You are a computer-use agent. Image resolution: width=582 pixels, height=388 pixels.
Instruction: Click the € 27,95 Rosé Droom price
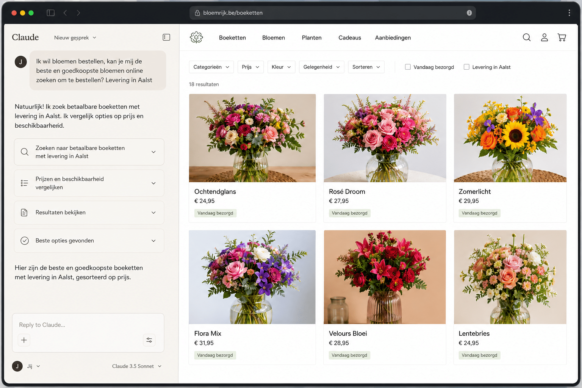[x=339, y=201]
